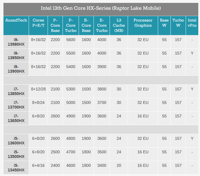Select the 5400 P-Core Turbo value
Image resolution: width=200 pixels, height=176 pixels.
coord(71,67)
